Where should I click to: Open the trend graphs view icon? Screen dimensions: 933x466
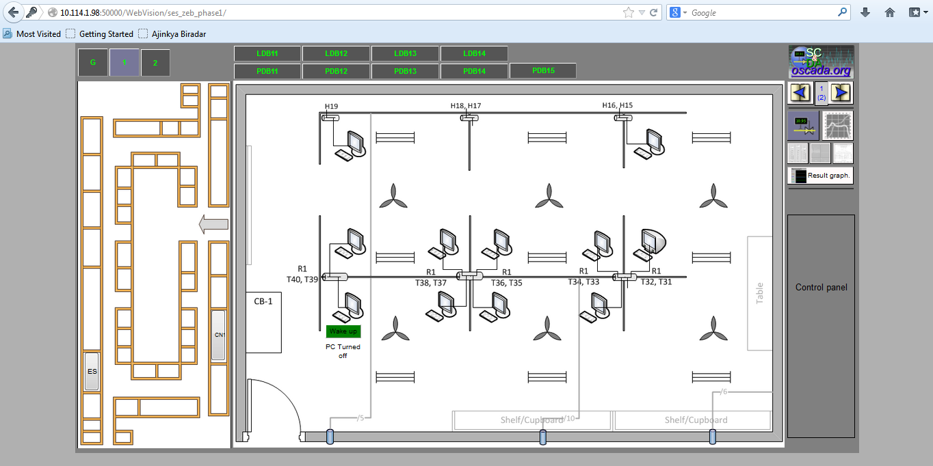tap(838, 126)
